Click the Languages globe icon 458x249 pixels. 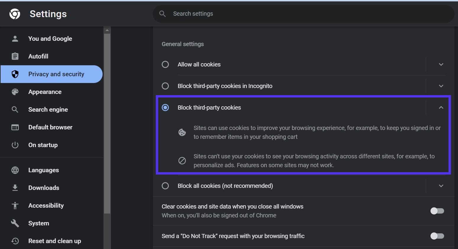tap(15, 170)
